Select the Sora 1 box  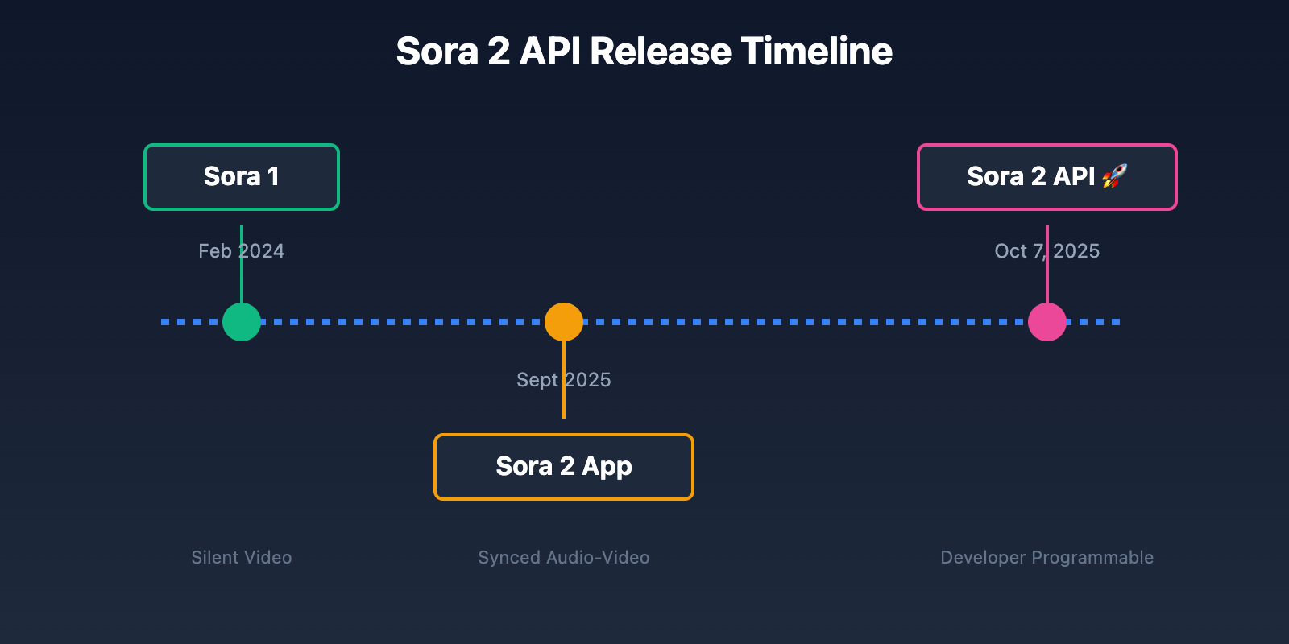pos(242,177)
